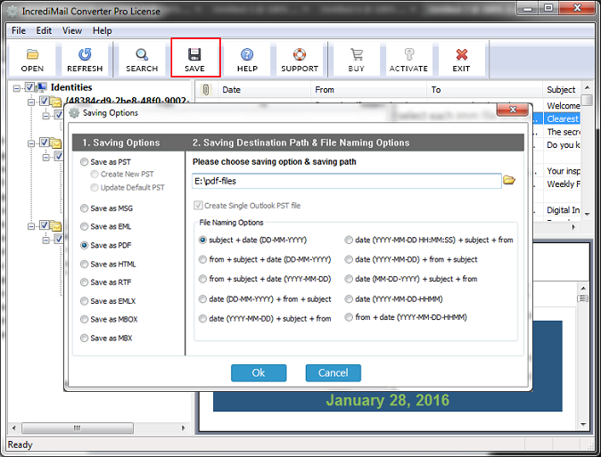The height and width of the screenshot is (457, 601).
Task: Click the attachment paperclip column header
Action: click(205, 90)
